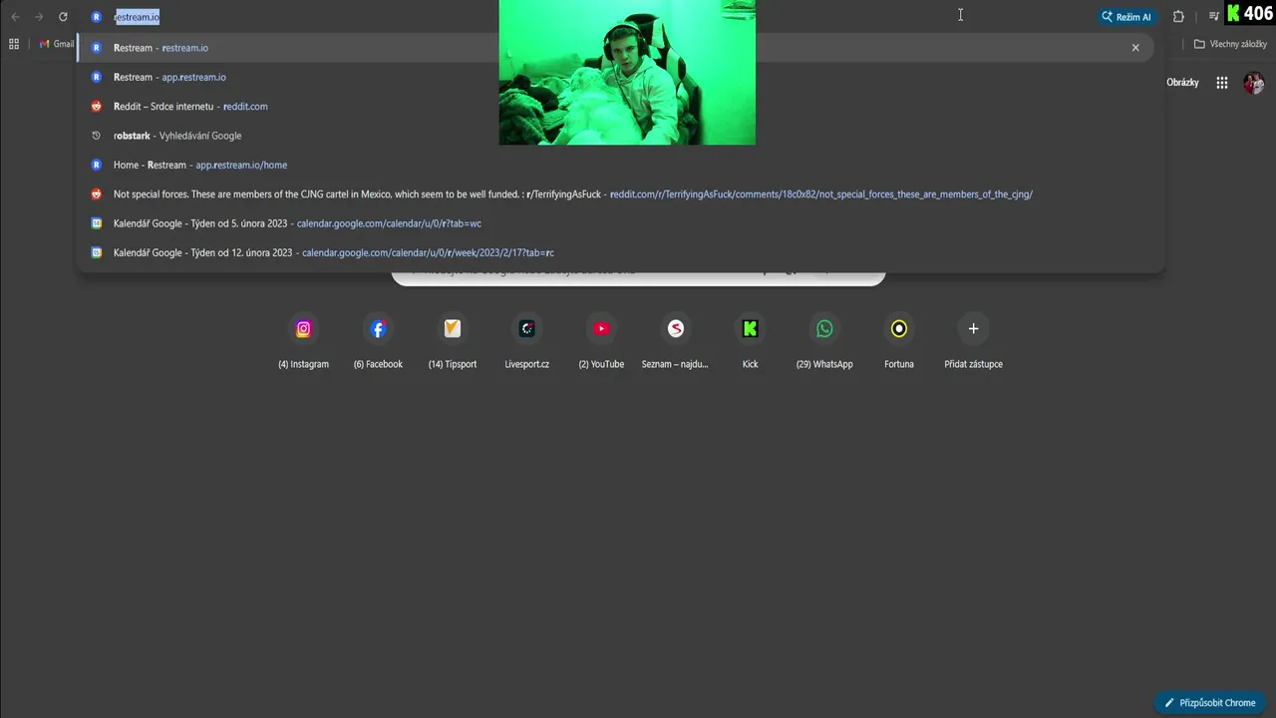Open the Seznam shortcut
The image size is (1276, 718).
[675, 342]
